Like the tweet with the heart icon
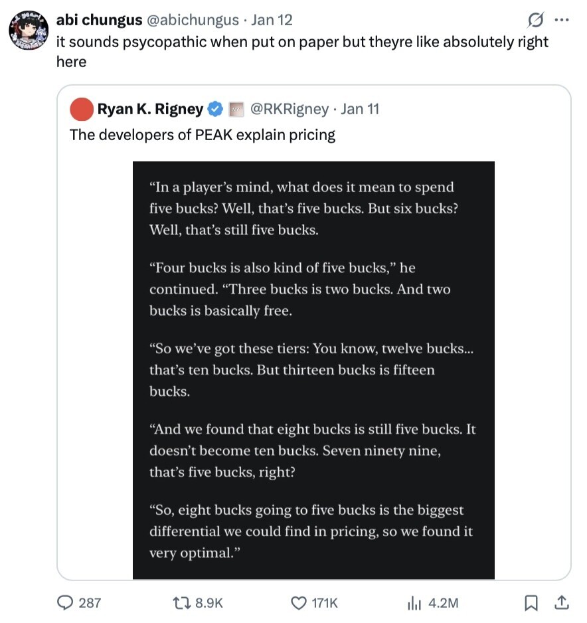 [299, 602]
